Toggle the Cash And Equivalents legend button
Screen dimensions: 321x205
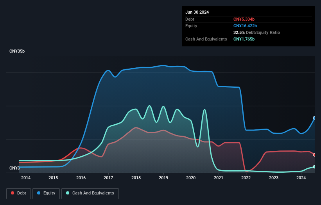tap(90, 193)
